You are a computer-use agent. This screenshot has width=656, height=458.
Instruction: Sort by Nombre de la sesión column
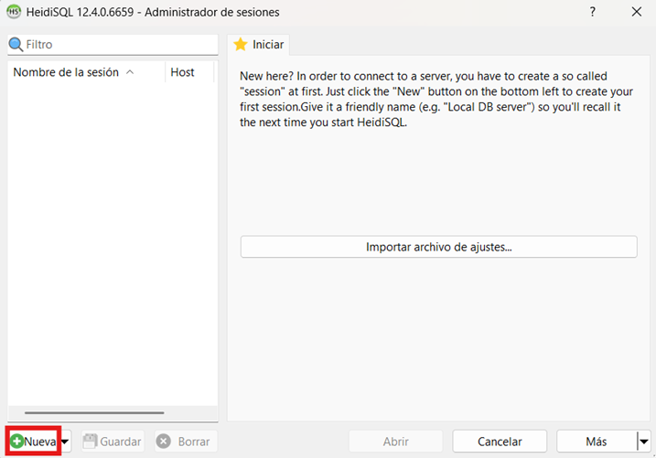click(86, 72)
